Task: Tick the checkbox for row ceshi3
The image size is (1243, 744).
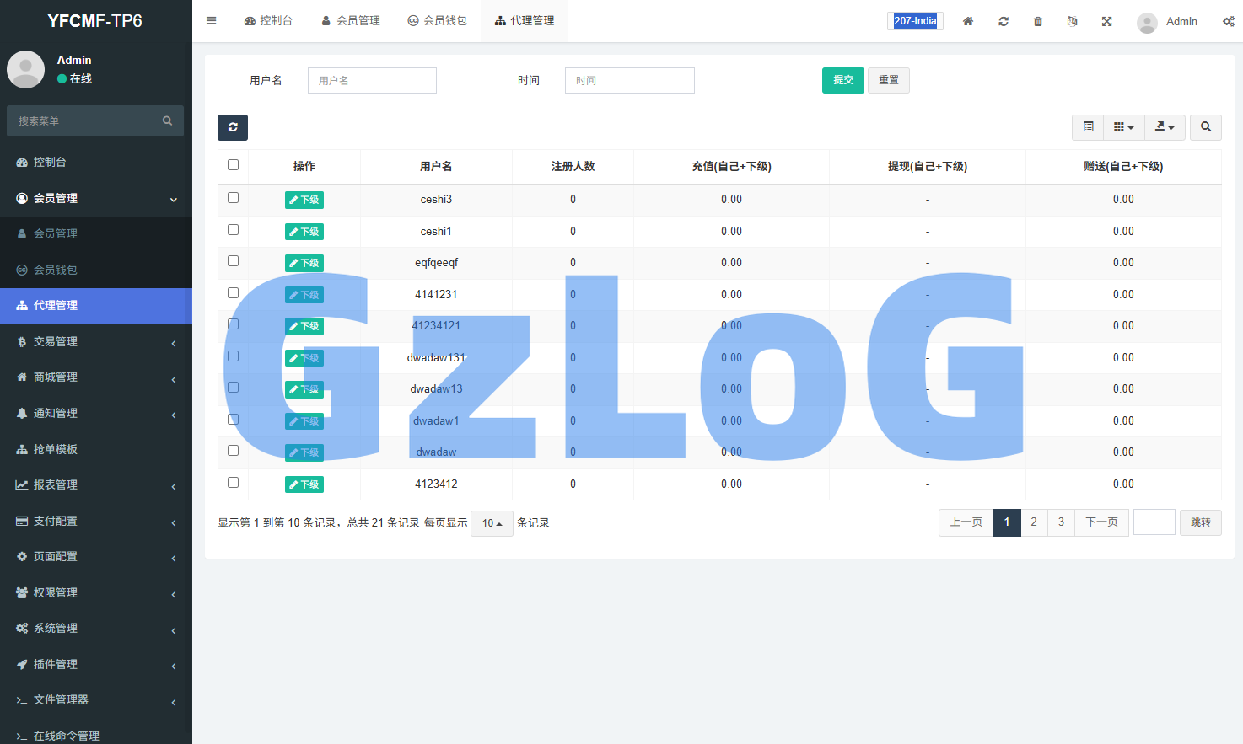Action: pos(234,198)
